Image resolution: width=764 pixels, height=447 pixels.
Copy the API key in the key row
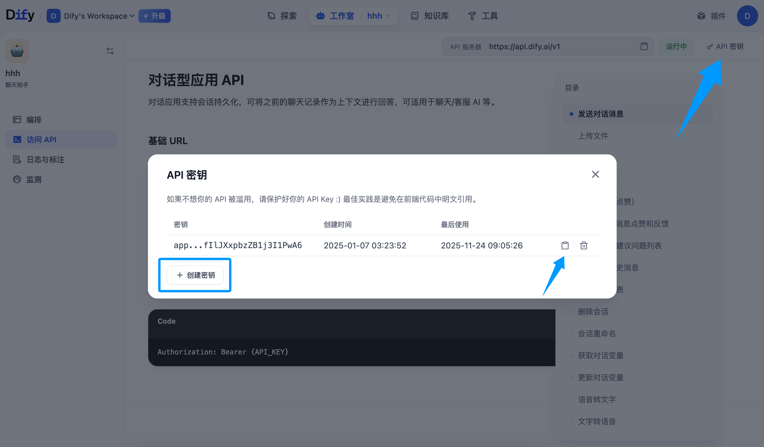[565, 245]
